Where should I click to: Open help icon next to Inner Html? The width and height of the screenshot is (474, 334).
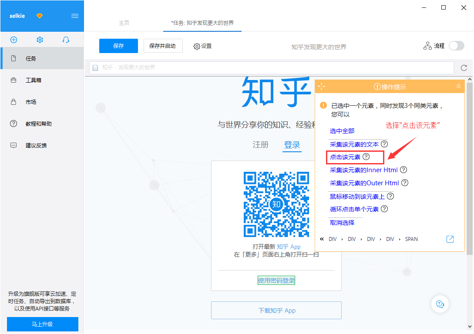pos(403,170)
